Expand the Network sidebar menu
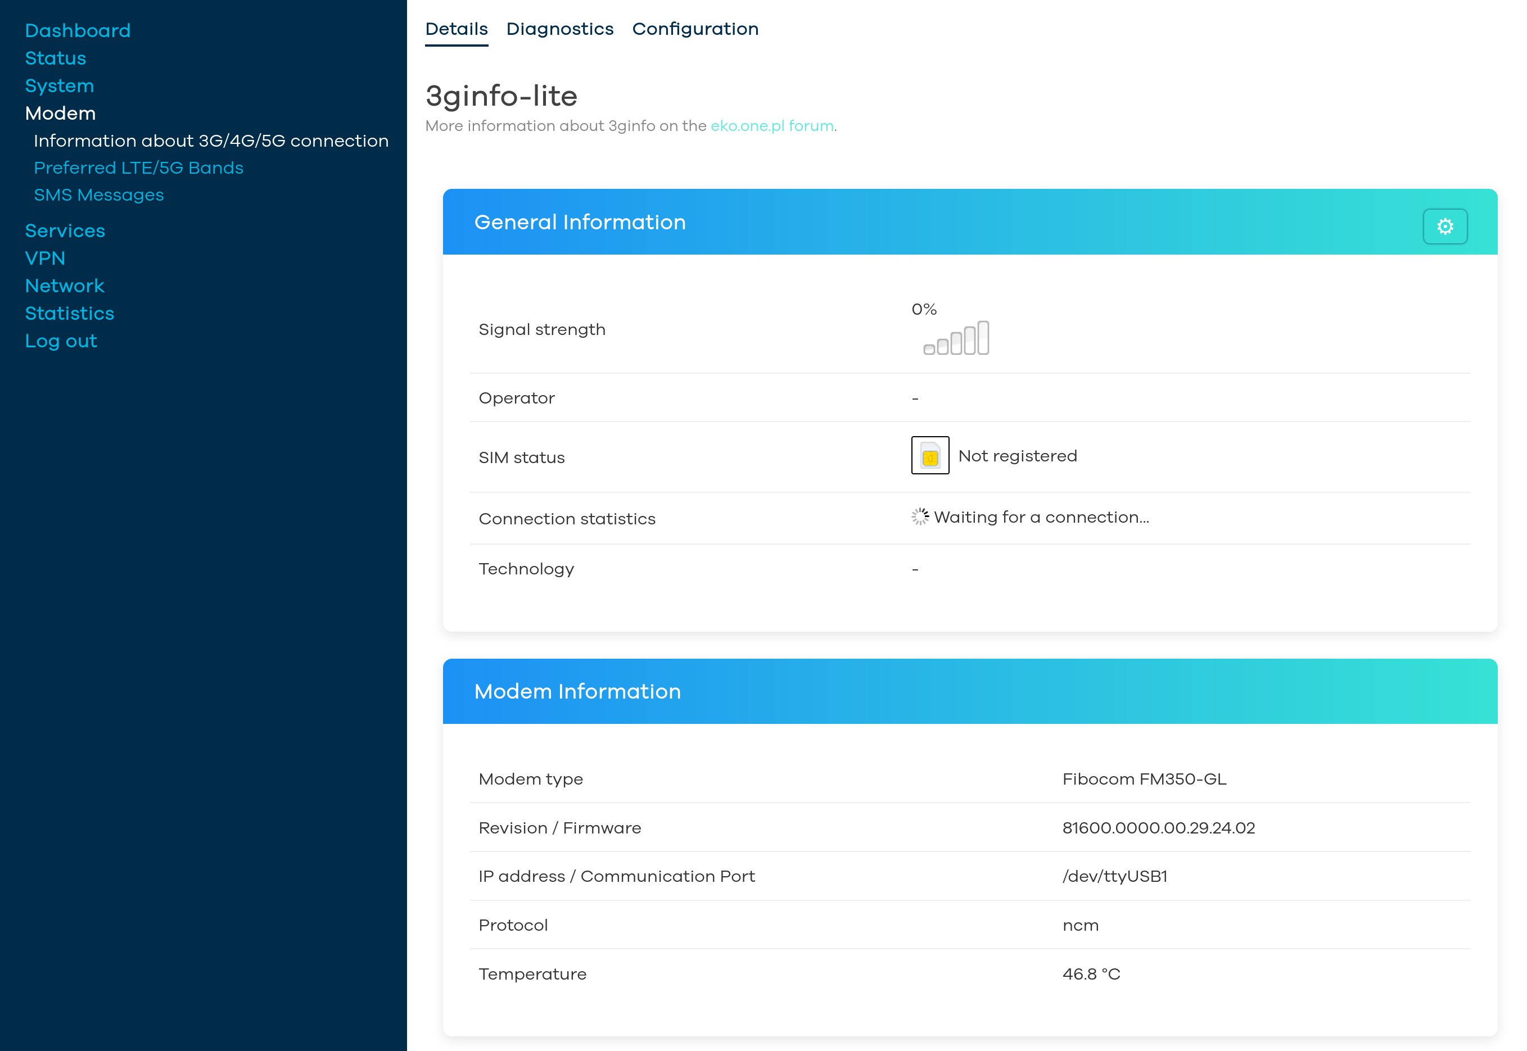The width and height of the screenshot is (1527, 1051). (65, 286)
